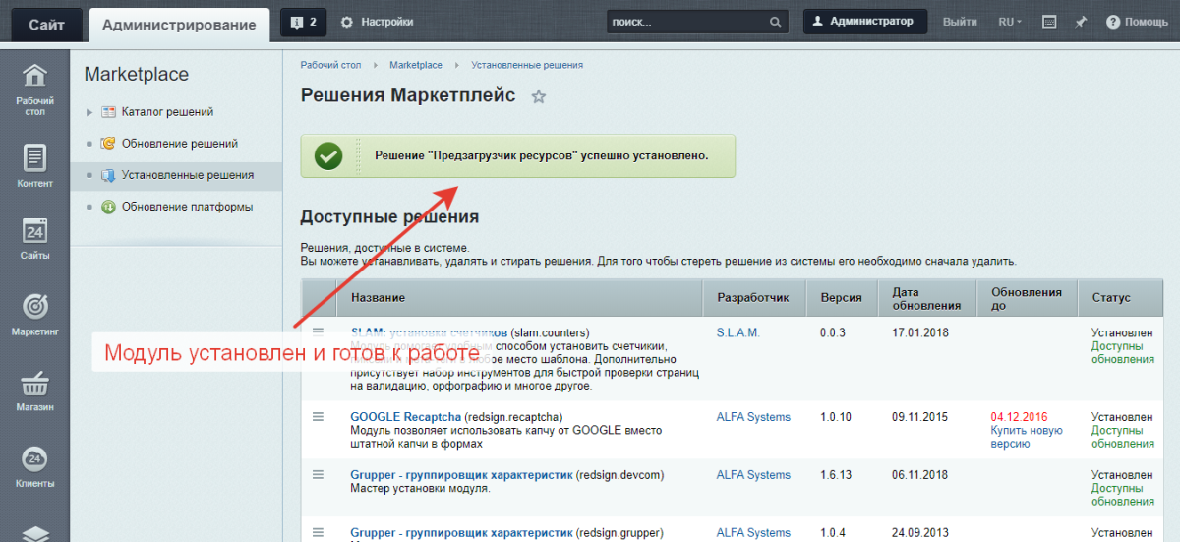Open ALFA Systems link in Recaptcha row
The height and width of the screenshot is (542, 1180).
[x=753, y=417]
